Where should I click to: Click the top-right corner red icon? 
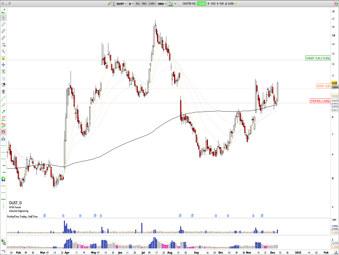click(x=336, y=4)
